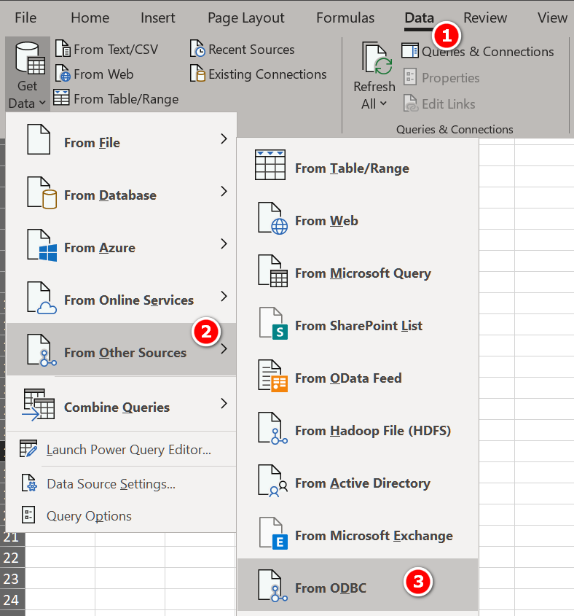Screen dimensions: 574x616
Task: Click the Existing Connections label
Action: [x=267, y=74]
